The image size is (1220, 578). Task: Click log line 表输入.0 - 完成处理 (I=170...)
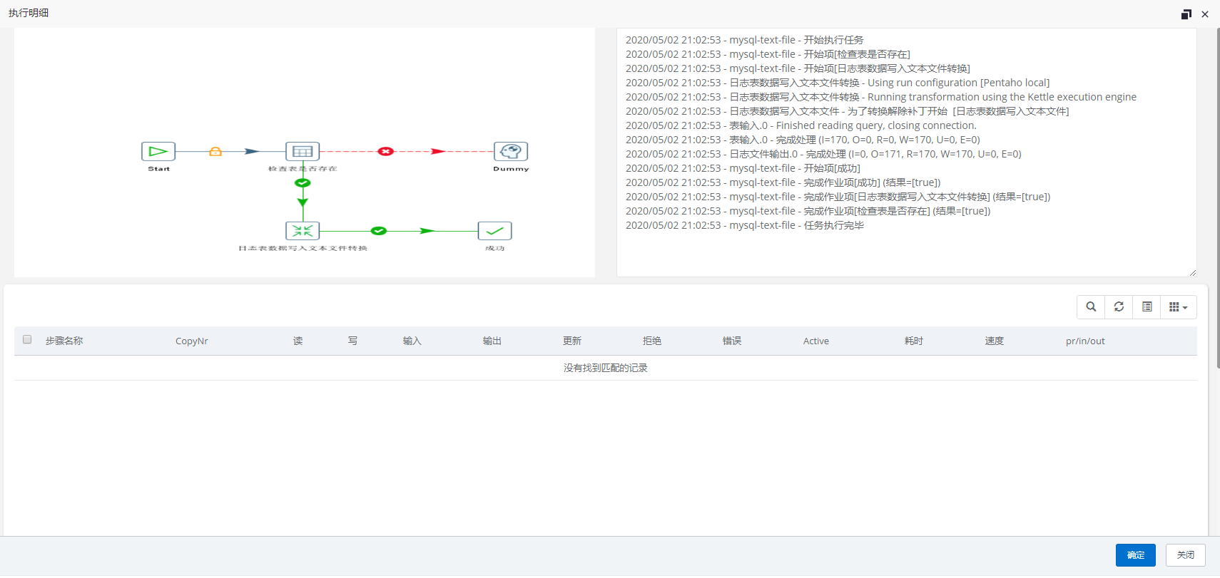tap(803, 140)
